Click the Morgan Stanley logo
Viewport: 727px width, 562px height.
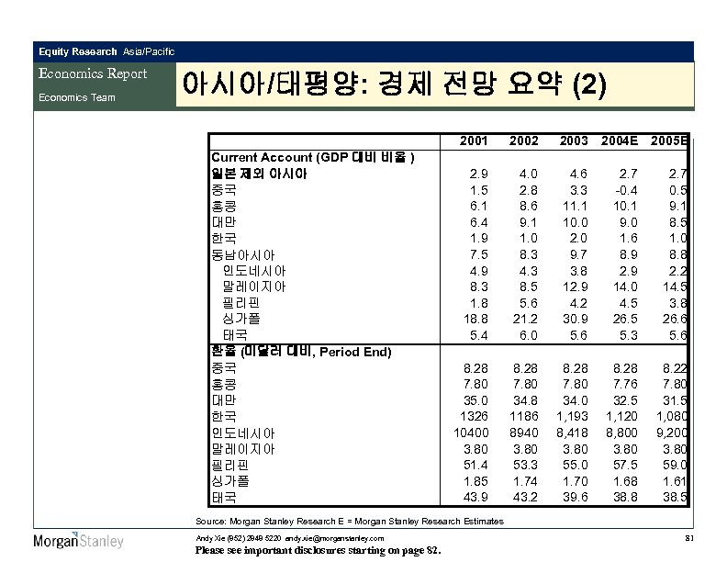(78, 540)
